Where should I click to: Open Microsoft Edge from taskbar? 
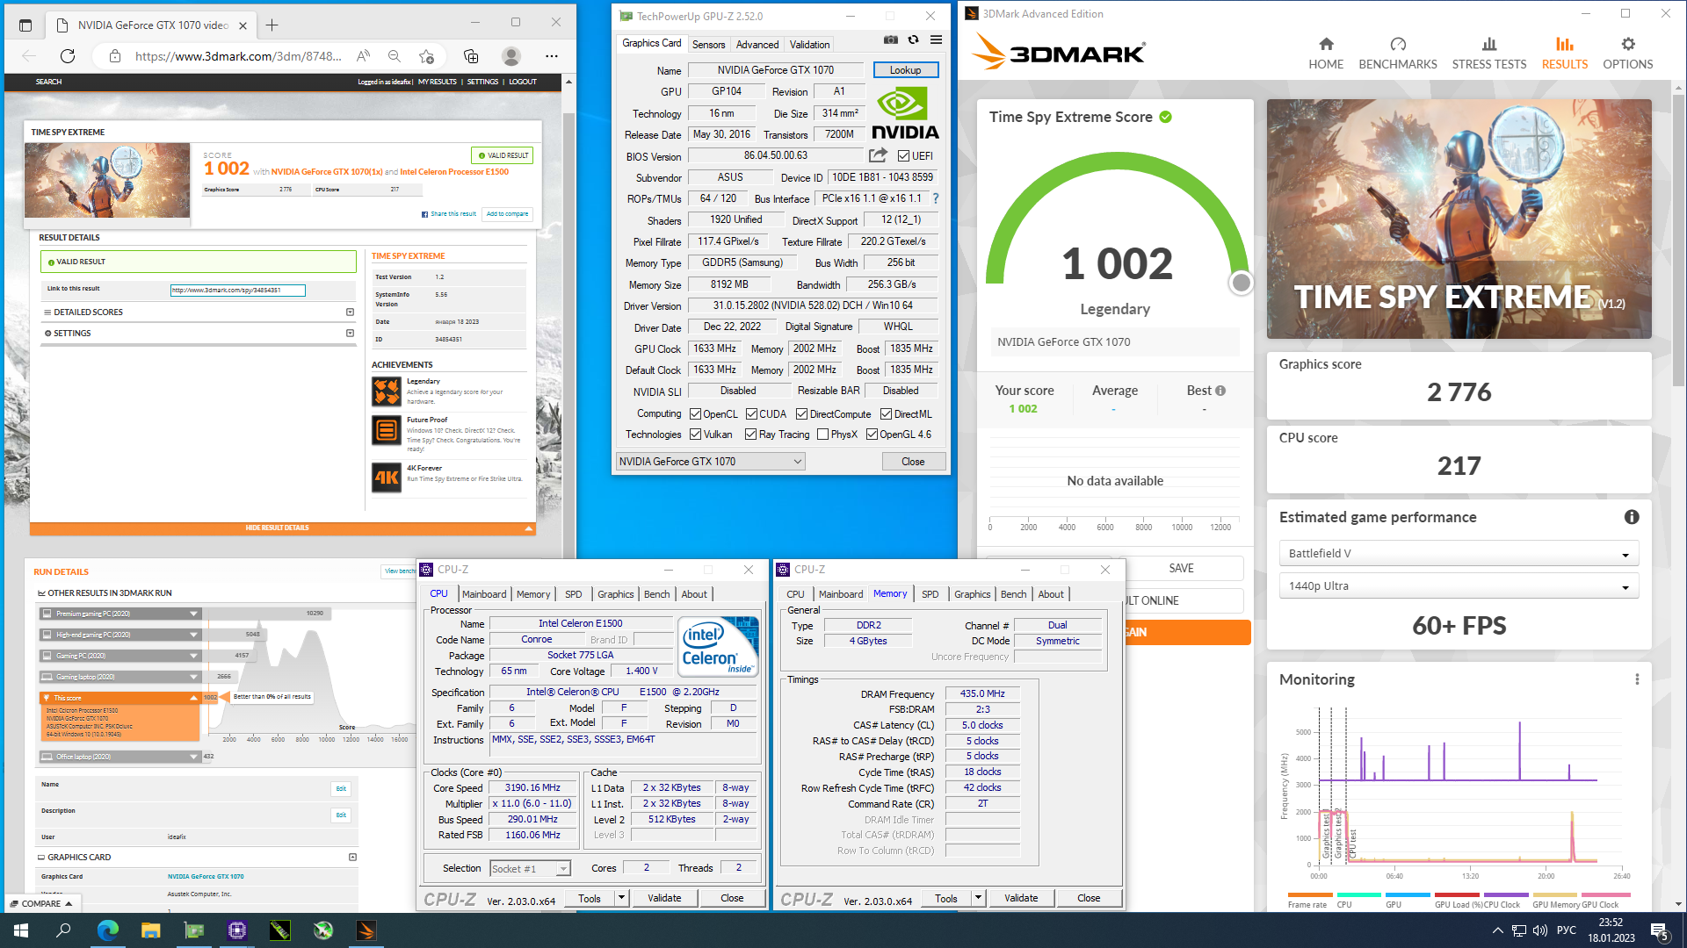click(x=107, y=930)
